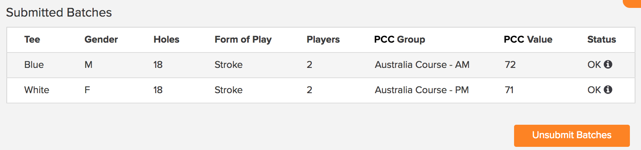641x150 pixels.
Task: Click the Form of Play column header
Action: click(x=243, y=39)
